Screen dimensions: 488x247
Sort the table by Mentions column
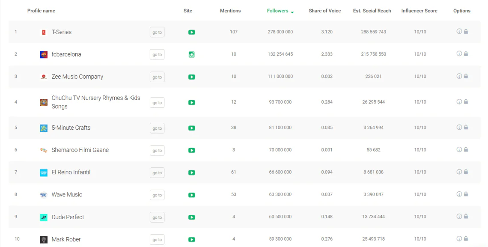230,11
